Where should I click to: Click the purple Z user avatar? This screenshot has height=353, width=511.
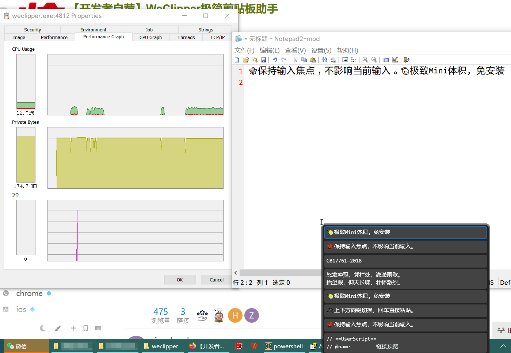(252, 315)
